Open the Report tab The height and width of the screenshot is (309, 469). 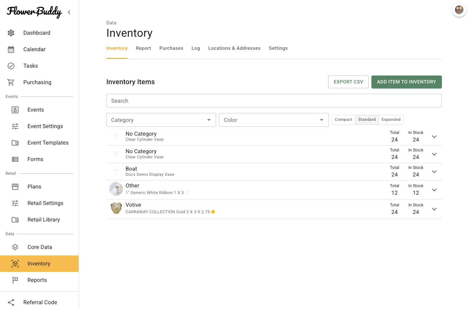(x=143, y=48)
